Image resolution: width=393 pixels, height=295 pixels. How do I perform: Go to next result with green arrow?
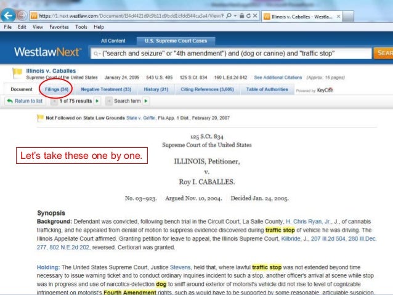(x=97, y=101)
